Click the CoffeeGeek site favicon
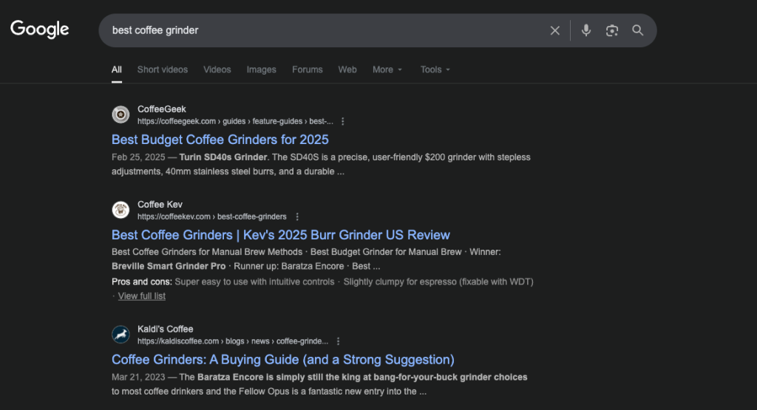Screen dimensions: 757x410 coord(120,115)
